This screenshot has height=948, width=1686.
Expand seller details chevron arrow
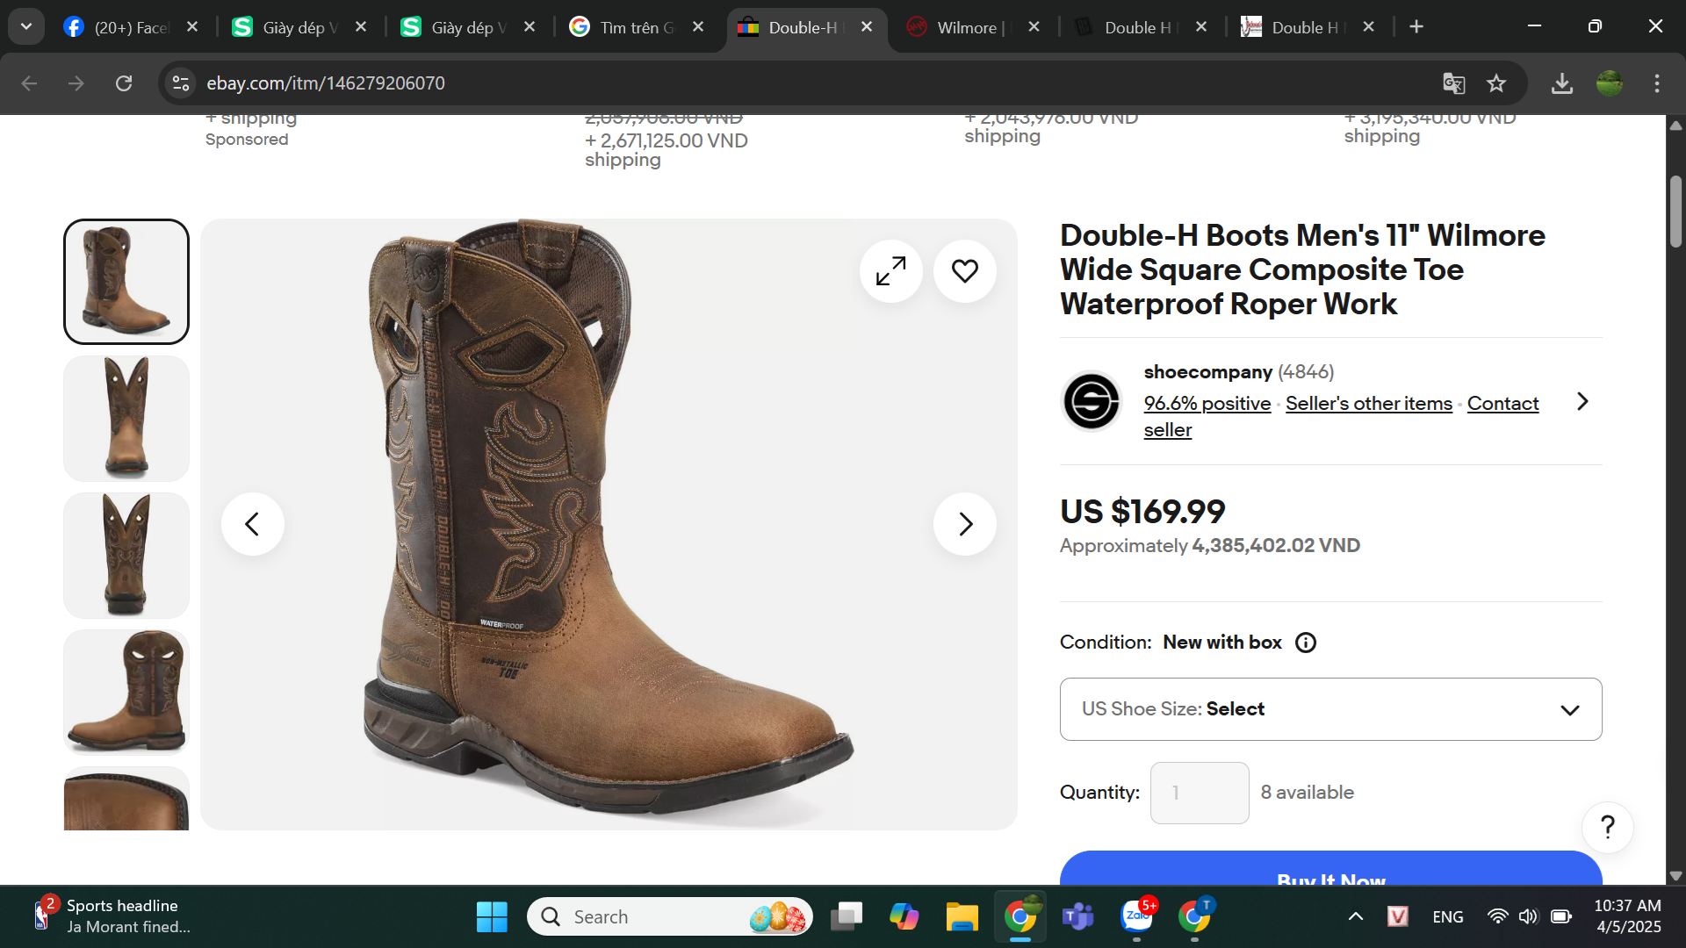click(1582, 401)
